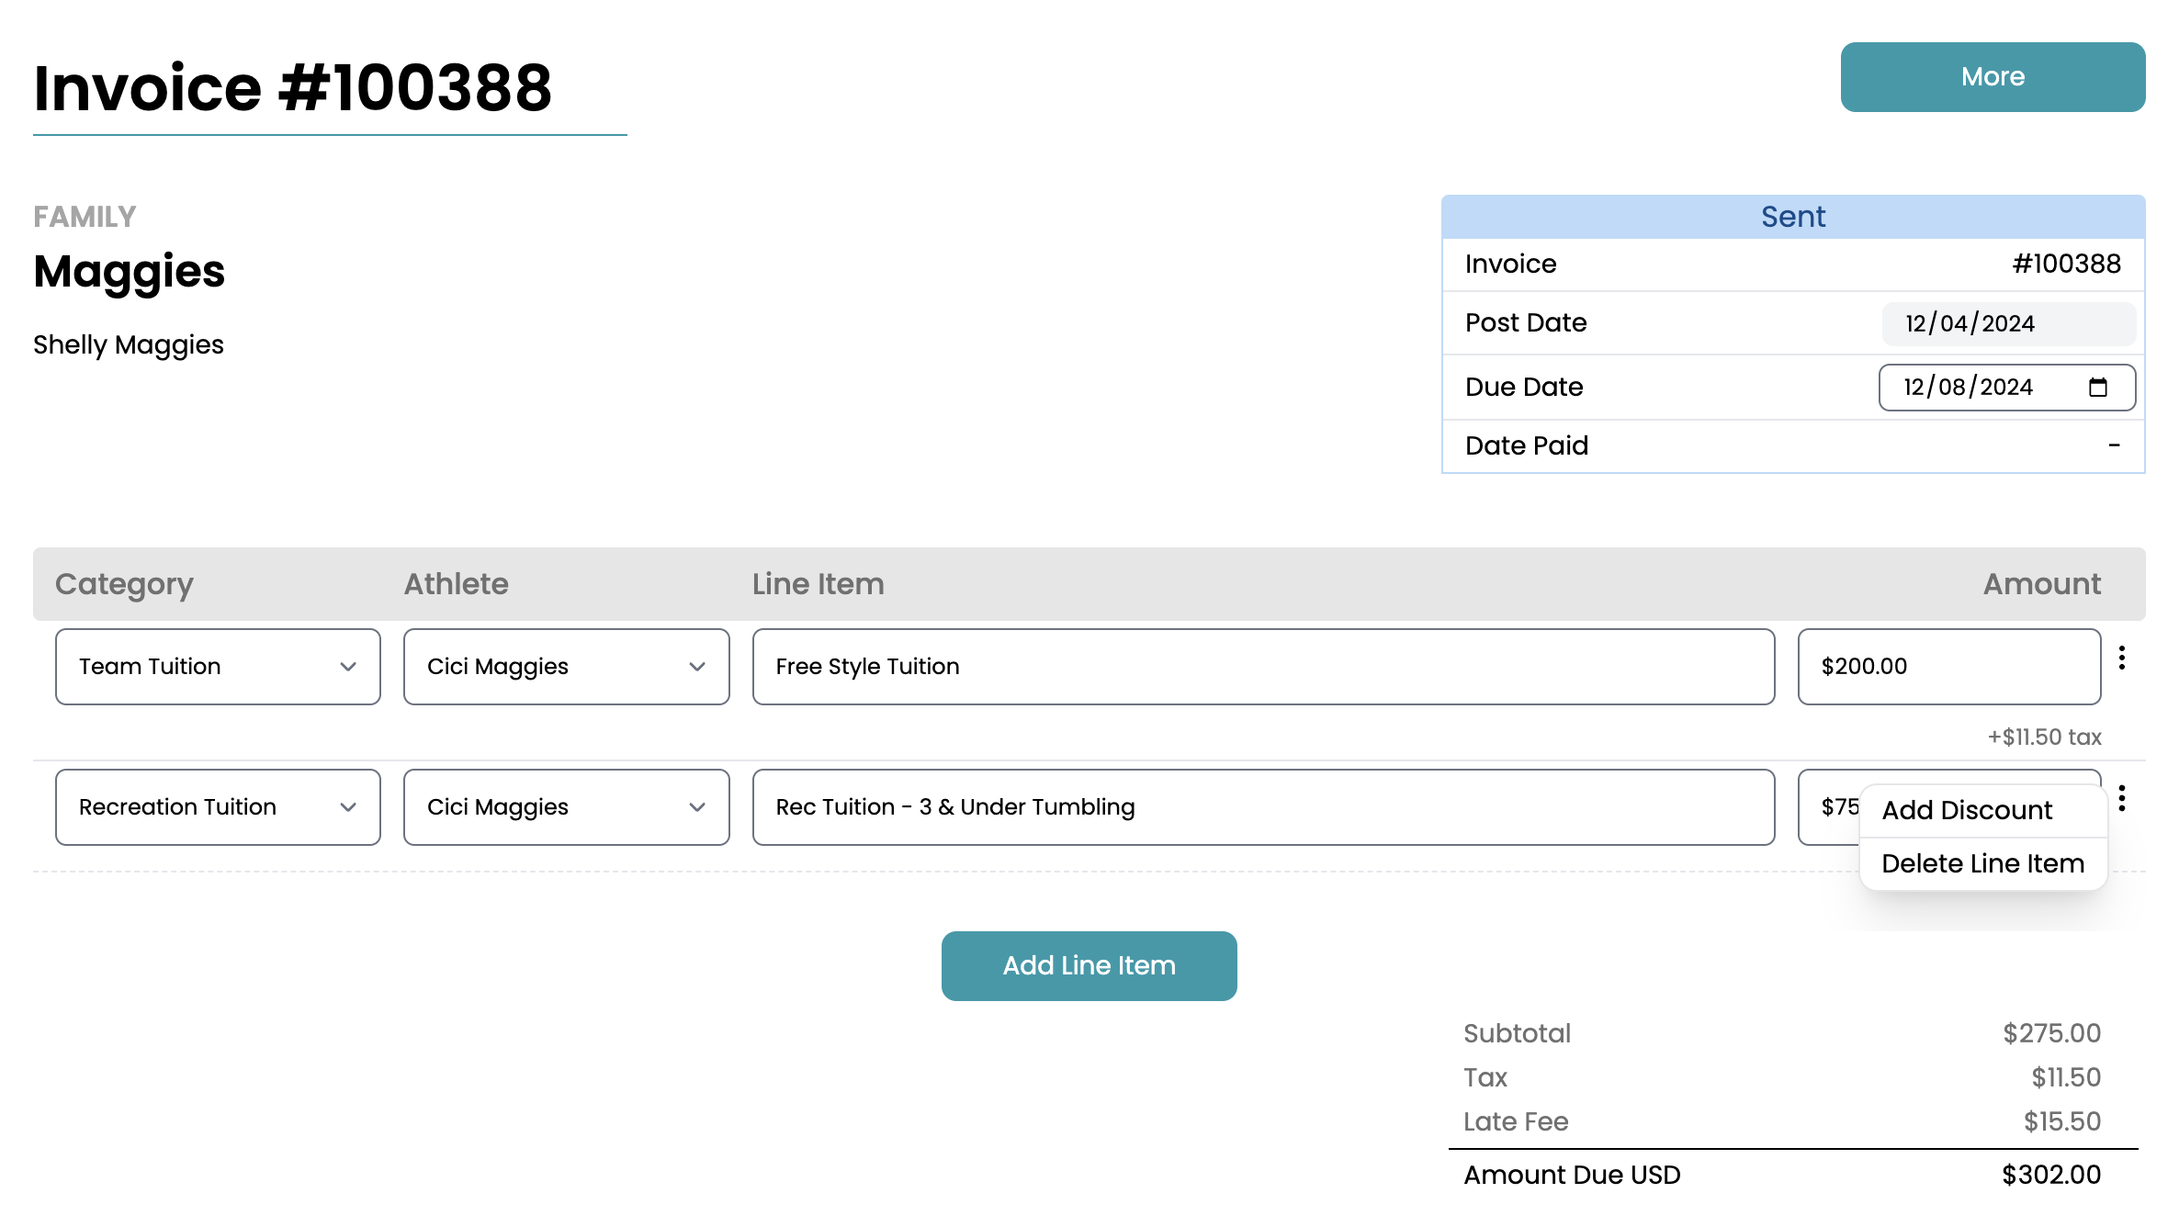
Task: Open Cici Maggies athlete dropdown in first row
Action: [x=566, y=667]
